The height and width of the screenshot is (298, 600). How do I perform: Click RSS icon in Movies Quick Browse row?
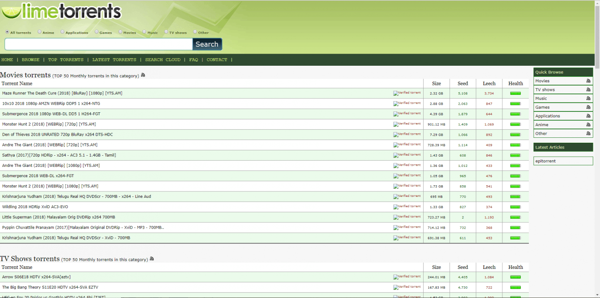click(588, 81)
